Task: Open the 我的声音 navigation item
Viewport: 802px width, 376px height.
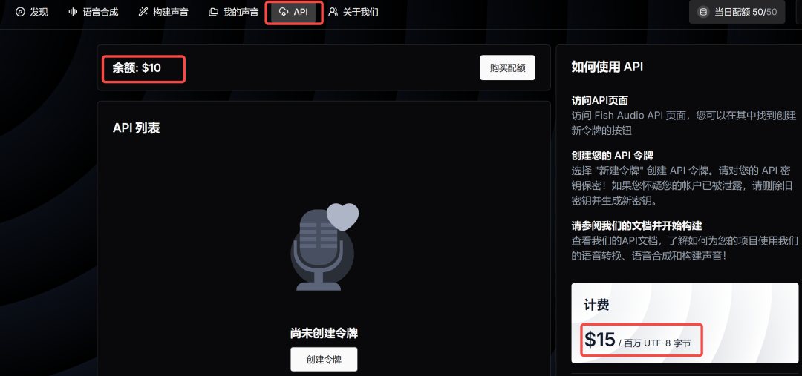Action: tap(234, 12)
